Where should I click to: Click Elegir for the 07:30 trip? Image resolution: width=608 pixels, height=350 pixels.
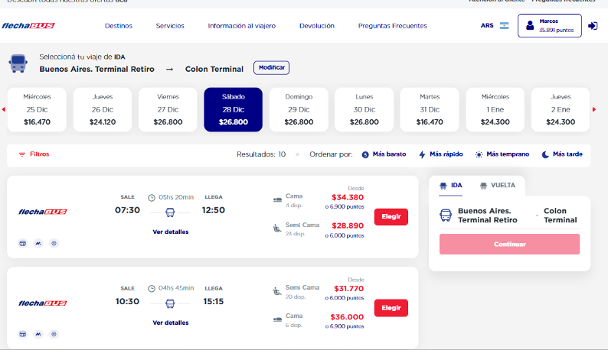[391, 216]
